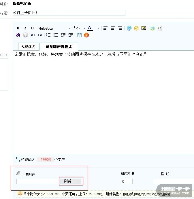Viewport: 194px width, 199px height.
Task: Click inside the message editor body
Action: 103,103
